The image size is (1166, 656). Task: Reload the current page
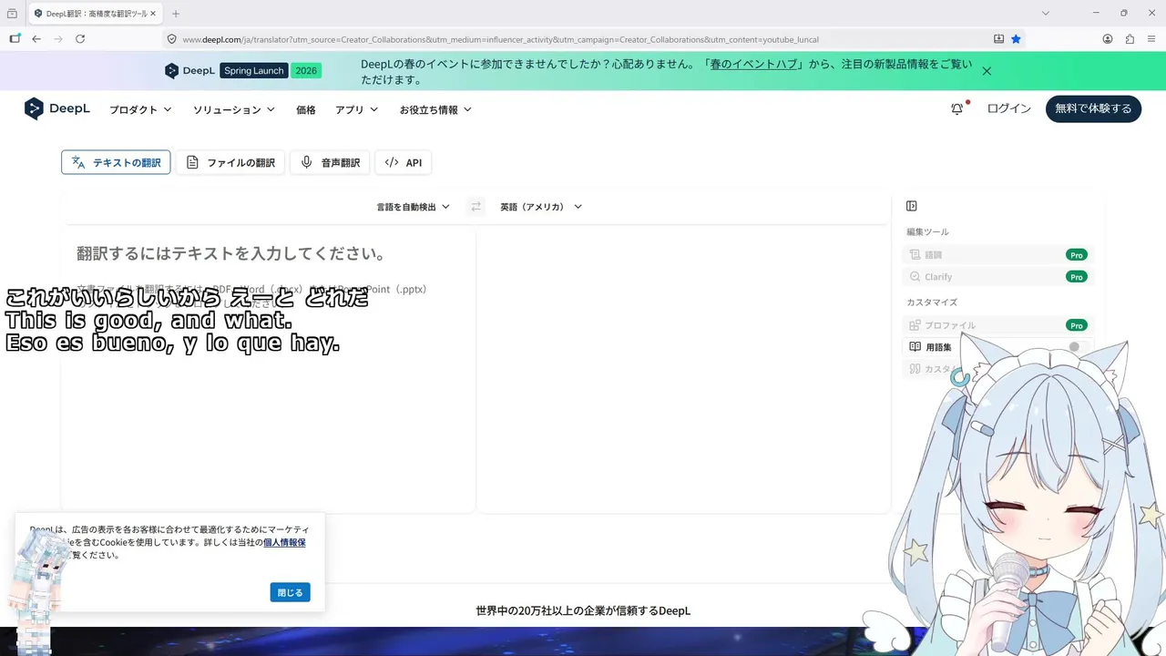[80, 39]
